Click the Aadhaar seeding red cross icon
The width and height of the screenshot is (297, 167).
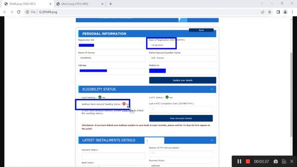(x=124, y=104)
